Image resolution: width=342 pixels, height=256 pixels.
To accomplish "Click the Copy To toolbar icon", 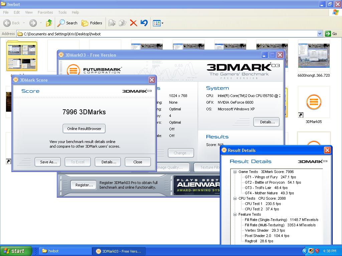I will click(x=123, y=23).
